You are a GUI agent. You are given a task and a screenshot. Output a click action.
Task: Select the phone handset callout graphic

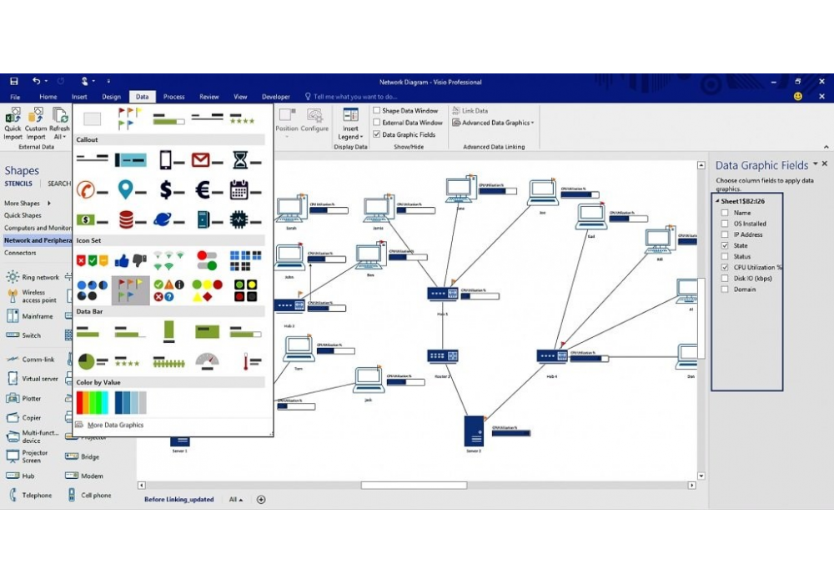click(x=93, y=190)
